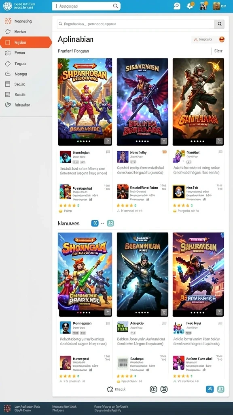The image size is (233, 415).
Task: Open the Ndnoaian sidebar item
Action: click(26, 105)
